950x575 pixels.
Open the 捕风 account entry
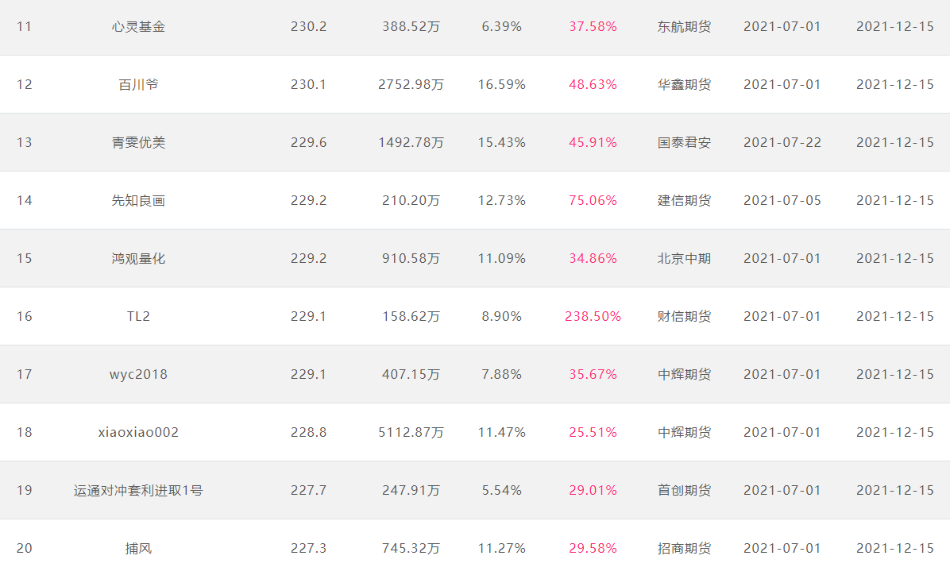(x=138, y=548)
